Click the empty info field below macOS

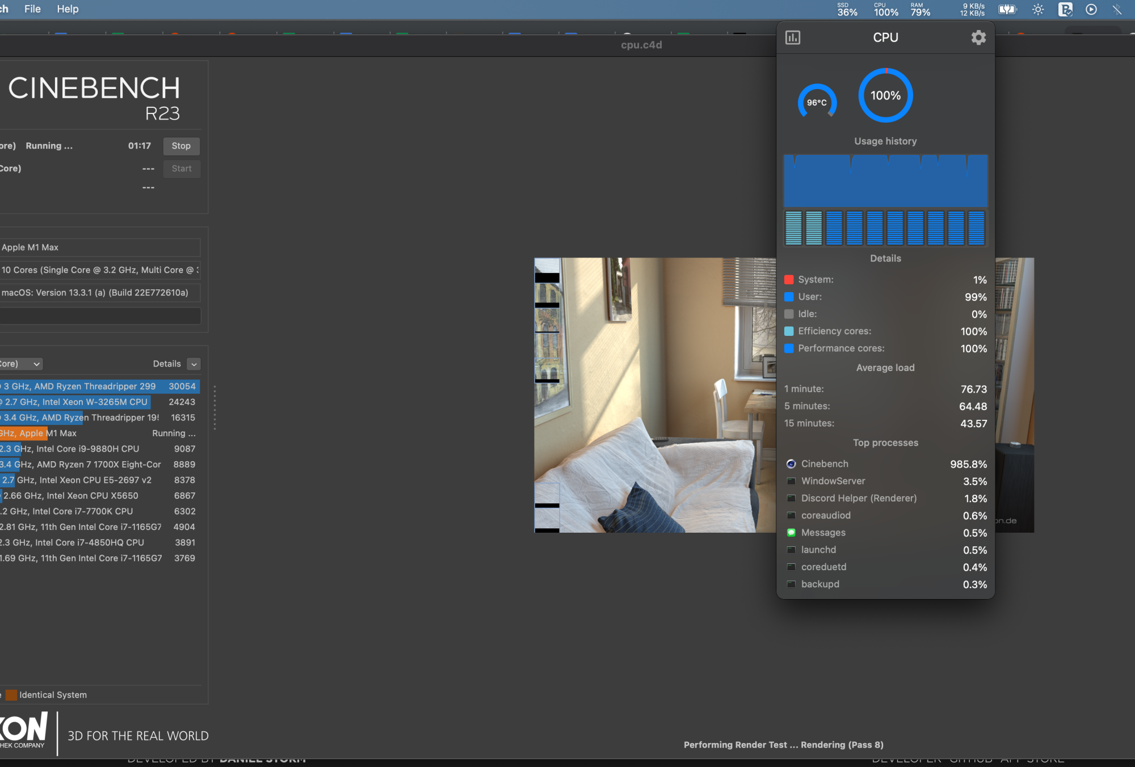point(100,316)
